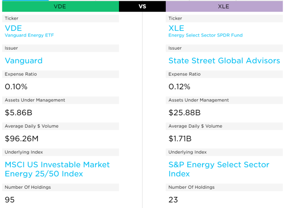The image size is (285, 208).
Task: Open the Vanguard issuer link
Action: pyautogui.click(x=24, y=61)
